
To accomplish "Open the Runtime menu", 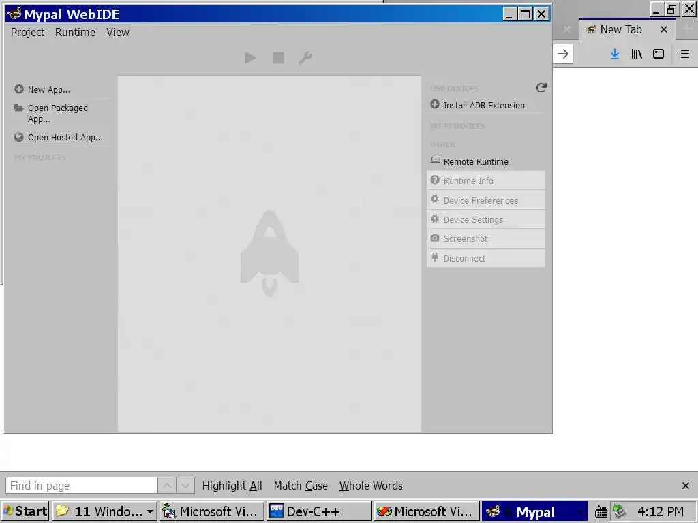I will 75,33.
